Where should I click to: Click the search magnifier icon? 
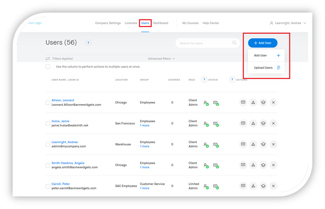coord(234,43)
